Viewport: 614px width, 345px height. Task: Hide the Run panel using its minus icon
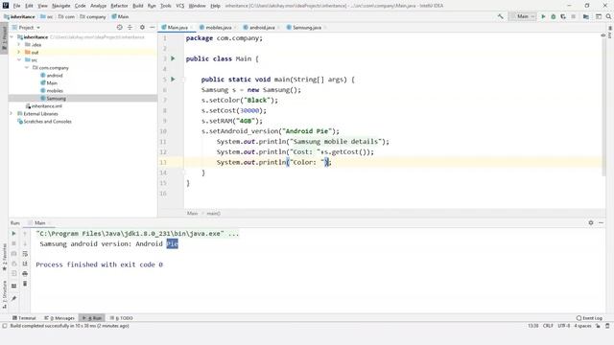pos(602,223)
